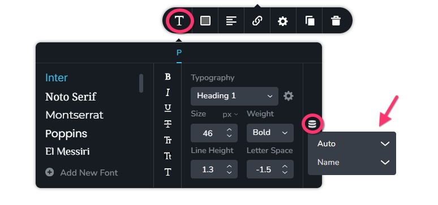438x205 pixels.
Task: Open the Bold weight dropdown
Action: pyautogui.click(x=270, y=133)
